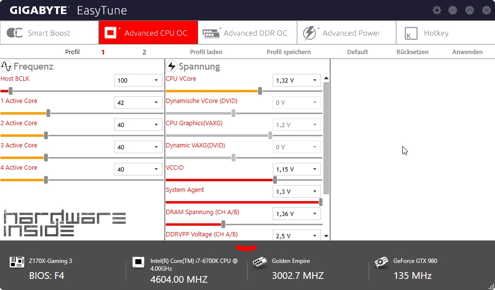The width and height of the screenshot is (495, 290).
Task: Click the Host BCLK slider handle
Action: pyautogui.click(x=11, y=91)
